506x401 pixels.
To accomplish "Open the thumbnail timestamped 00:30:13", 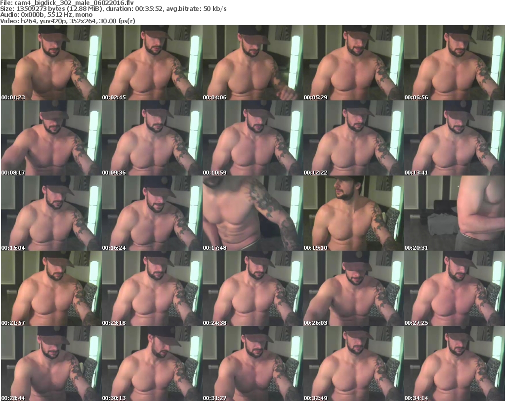I will coord(152,363).
